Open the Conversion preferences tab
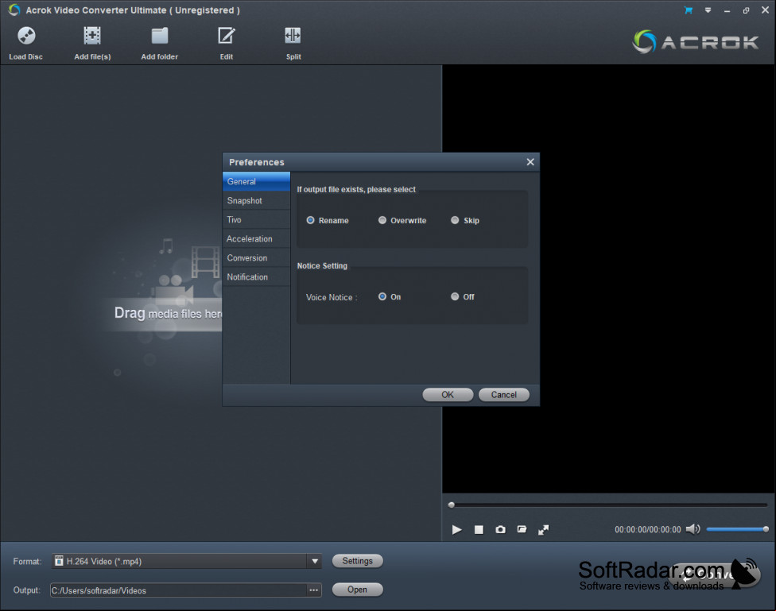 coord(256,257)
